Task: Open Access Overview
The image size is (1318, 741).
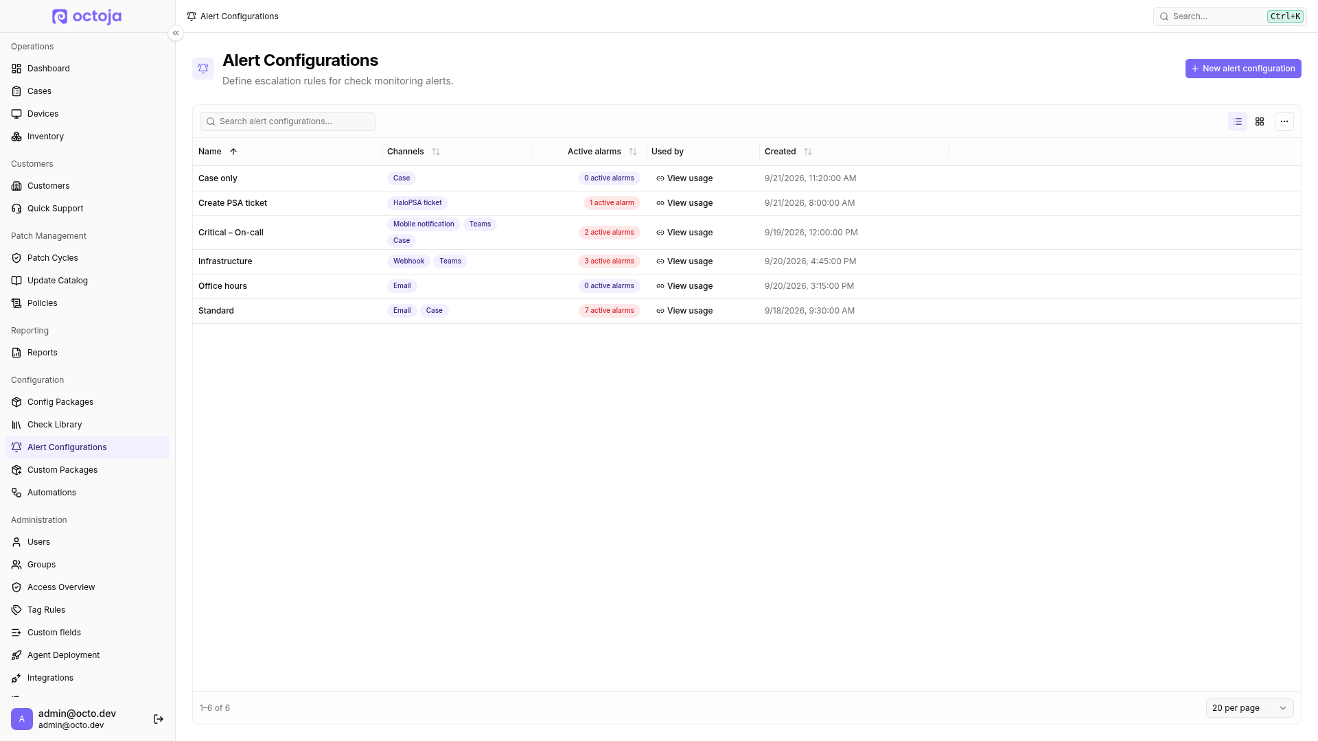Action: pos(87,587)
